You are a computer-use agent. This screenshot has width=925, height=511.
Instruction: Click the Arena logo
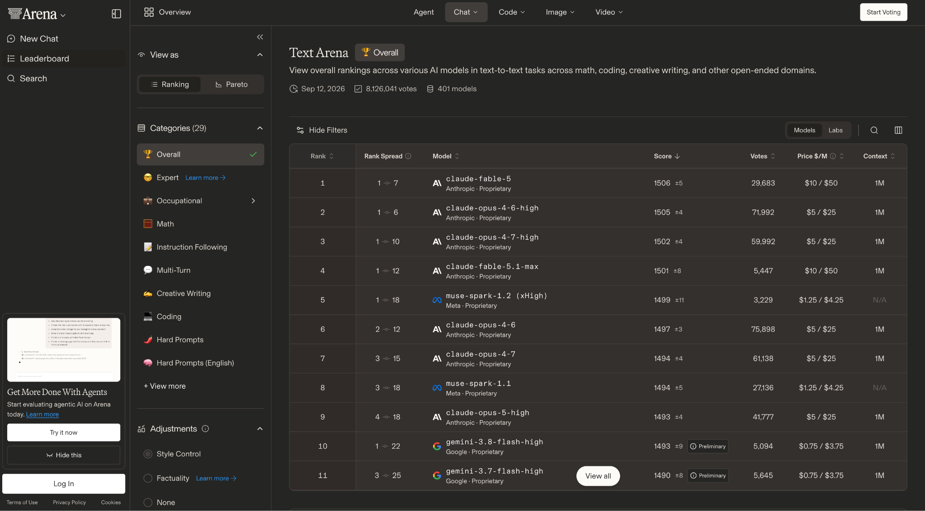[33, 14]
